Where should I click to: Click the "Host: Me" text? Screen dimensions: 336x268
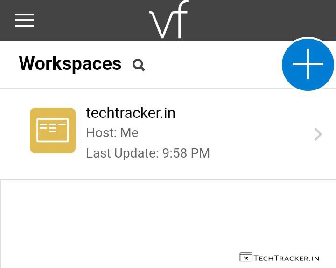tap(112, 133)
